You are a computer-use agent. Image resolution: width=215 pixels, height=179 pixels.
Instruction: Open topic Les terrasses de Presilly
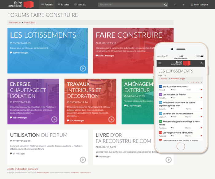[174, 94]
